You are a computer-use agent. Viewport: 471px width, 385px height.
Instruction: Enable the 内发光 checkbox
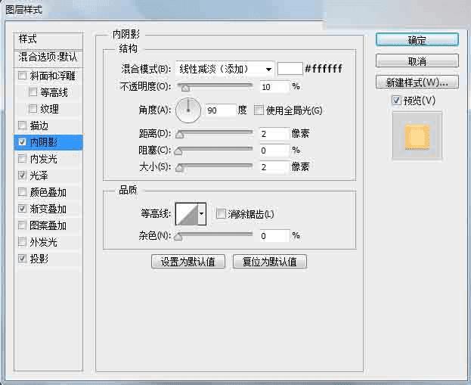click(x=22, y=158)
